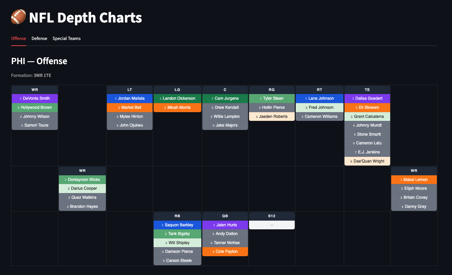Click Jake Majors entry
The height and width of the screenshot is (275, 452).
pos(225,125)
